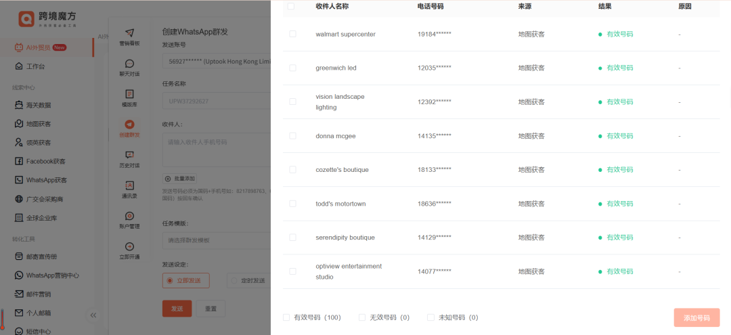Screen dimensions: 731x335
Task: Click the 收件人名称 column header
Action: point(332,6)
